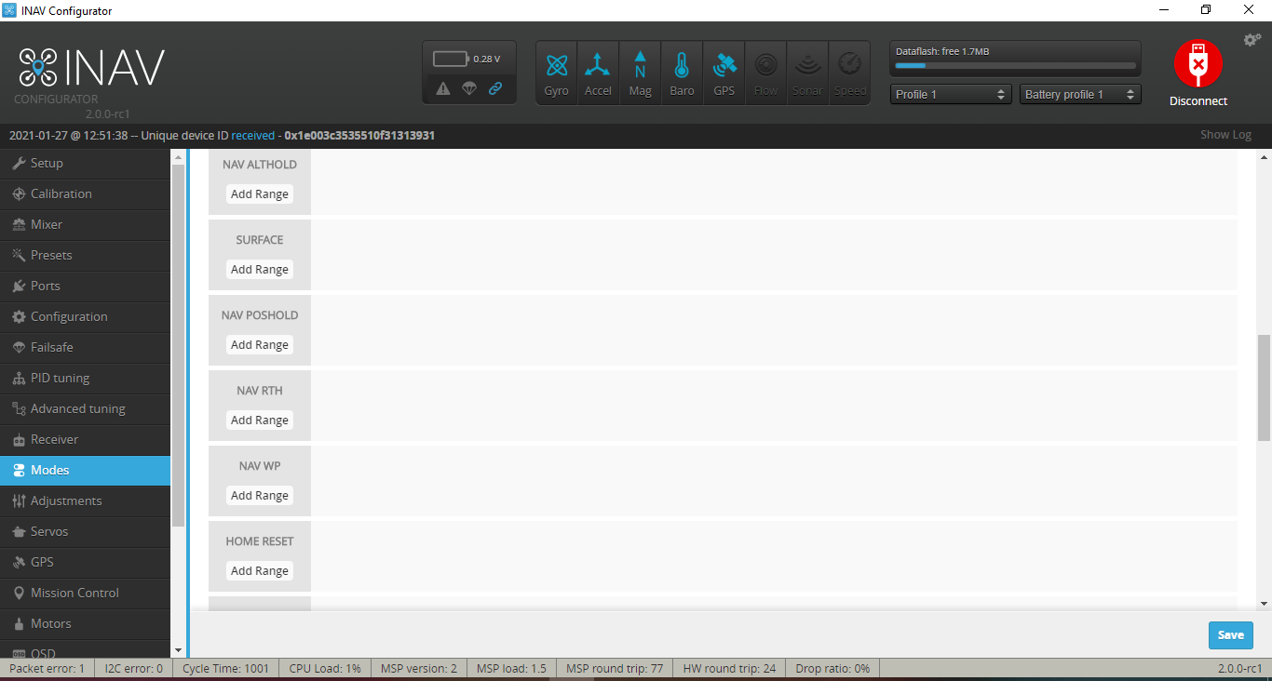Click the Baro sensor status icon
Image resolution: width=1272 pixels, height=681 pixels.
[682, 72]
